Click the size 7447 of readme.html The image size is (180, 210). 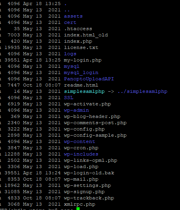point(14,85)
